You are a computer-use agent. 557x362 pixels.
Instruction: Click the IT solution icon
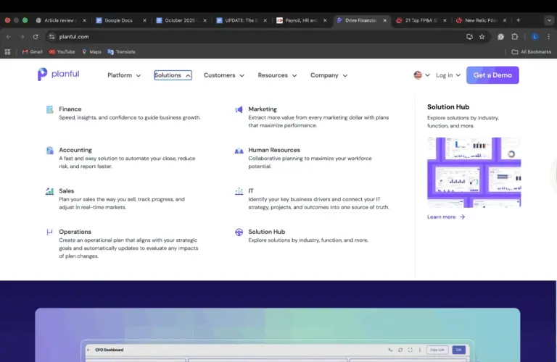(239, 191)
